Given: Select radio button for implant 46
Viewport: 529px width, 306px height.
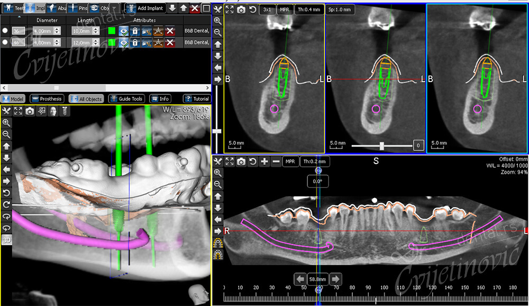Looking at the screenshot, I should [5, 42].
